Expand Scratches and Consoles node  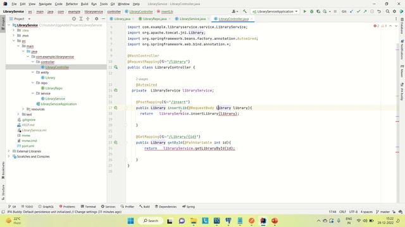coord(9,156)
